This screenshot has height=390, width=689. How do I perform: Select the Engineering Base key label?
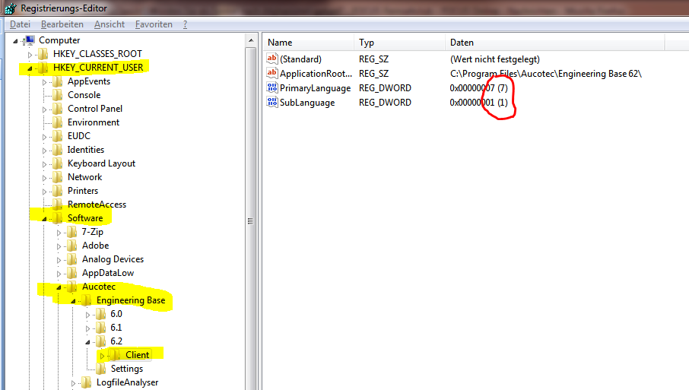pyautogui.click(x=131, y=300)
